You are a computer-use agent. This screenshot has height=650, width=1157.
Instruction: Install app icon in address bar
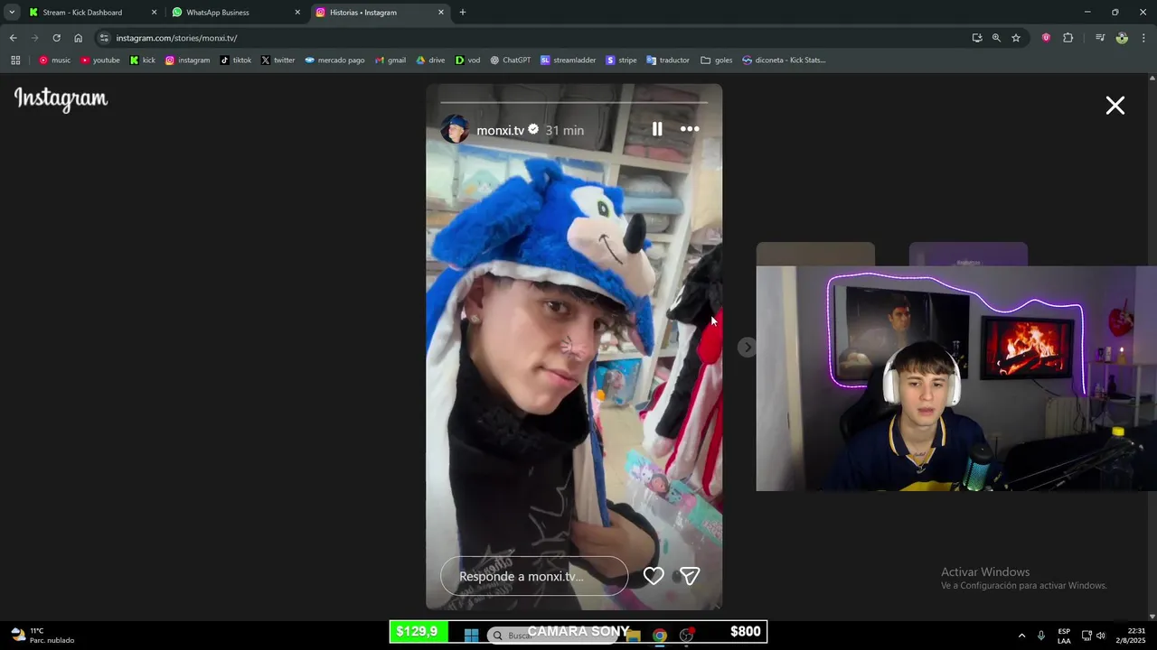(x=977, y=38)
